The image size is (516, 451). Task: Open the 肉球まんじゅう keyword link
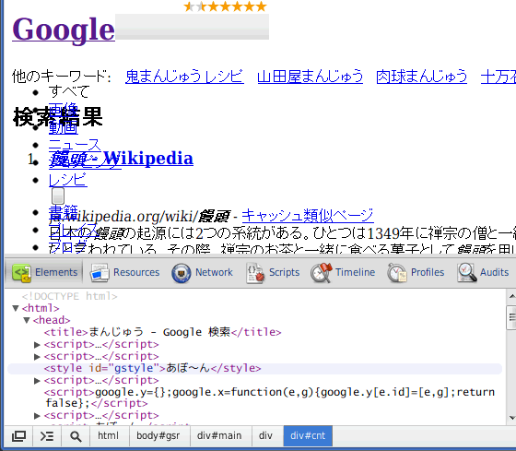[422, 77]
